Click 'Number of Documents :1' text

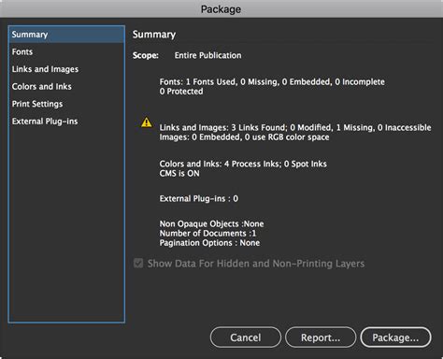[x=207, y=234]
